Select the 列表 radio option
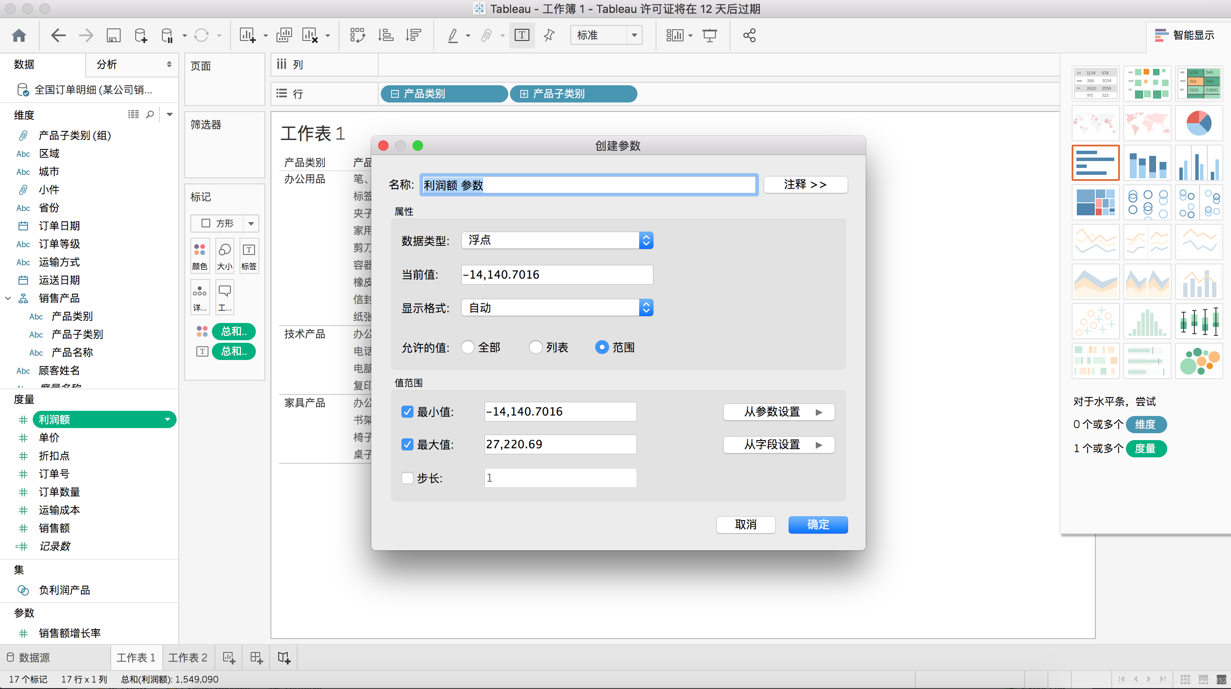 (536, 348)
